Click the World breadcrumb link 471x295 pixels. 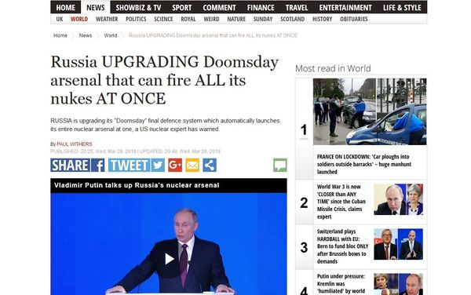(111, 35)
